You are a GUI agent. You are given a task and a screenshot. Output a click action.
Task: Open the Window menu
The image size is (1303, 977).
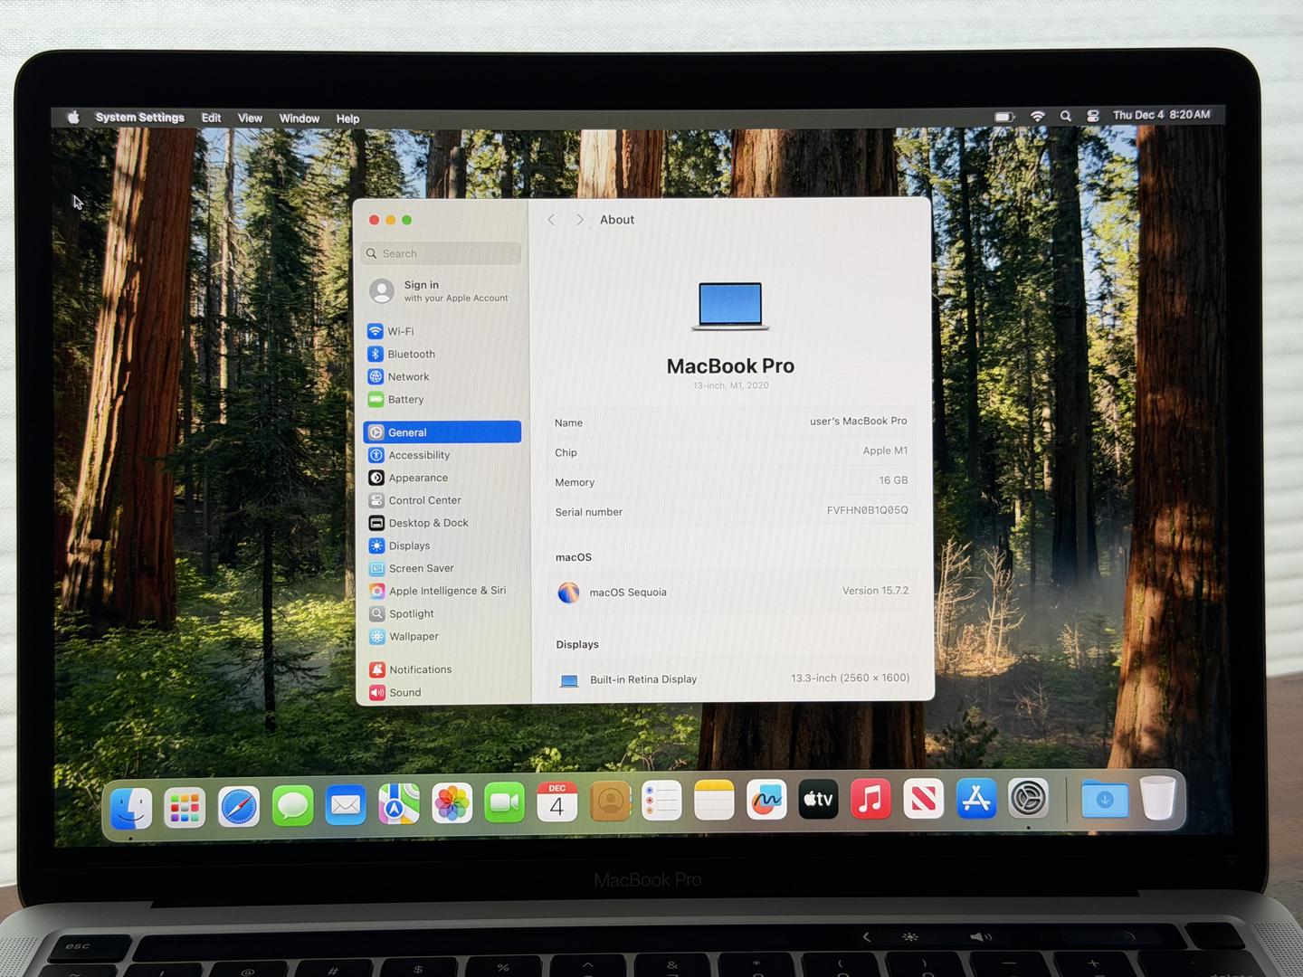coord(299,119)
